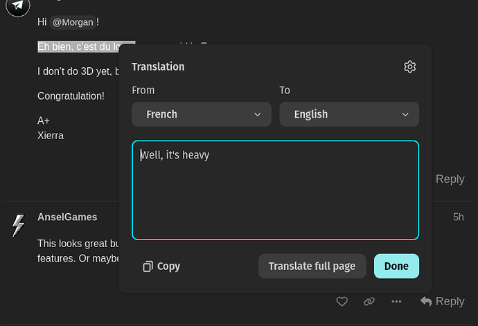Open the translation settings gear

point(409,66)
